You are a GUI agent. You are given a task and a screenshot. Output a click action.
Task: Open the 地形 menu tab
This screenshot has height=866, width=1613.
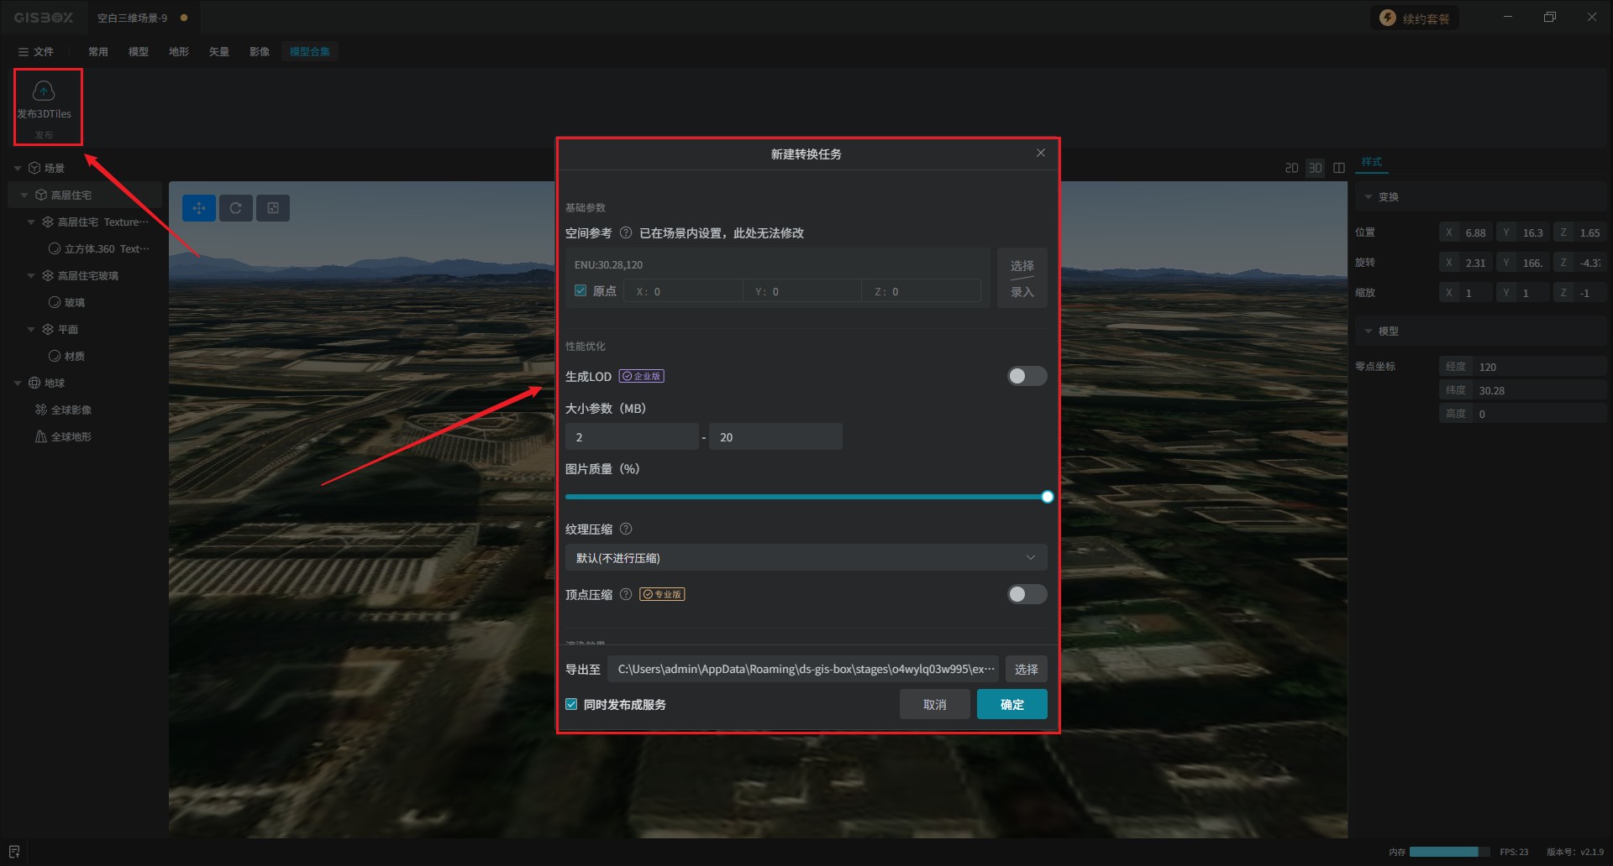tap(179, 52)
